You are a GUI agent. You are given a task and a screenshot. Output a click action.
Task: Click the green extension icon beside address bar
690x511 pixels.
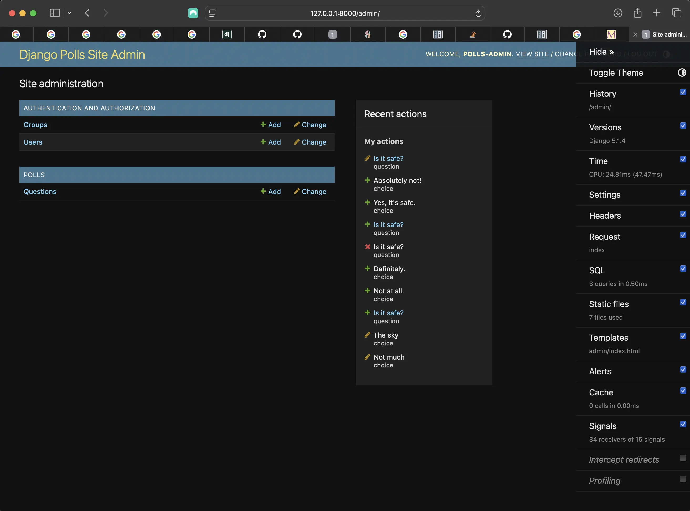point(193,13)
